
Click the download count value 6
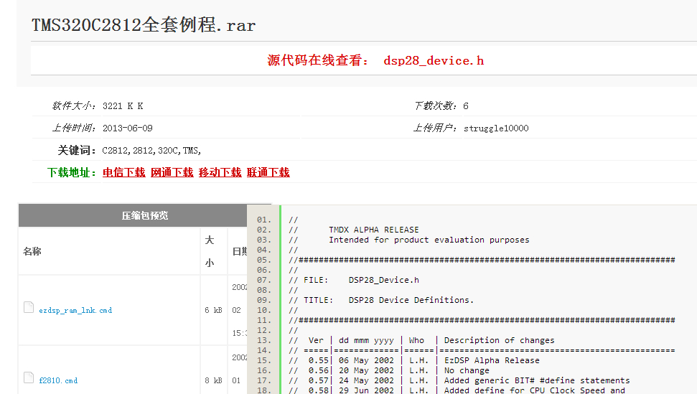pos(465,106)
